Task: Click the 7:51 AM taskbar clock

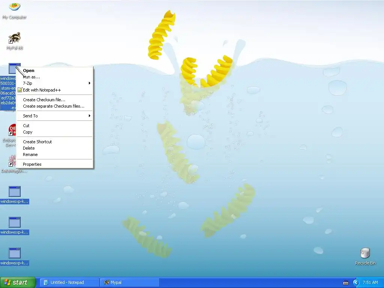Action: click(x=370, y=283)
